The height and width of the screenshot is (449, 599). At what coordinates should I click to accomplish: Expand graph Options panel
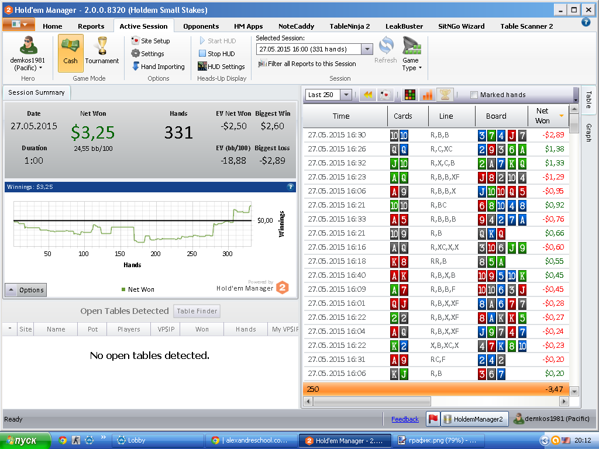click(x=26, y=290)
